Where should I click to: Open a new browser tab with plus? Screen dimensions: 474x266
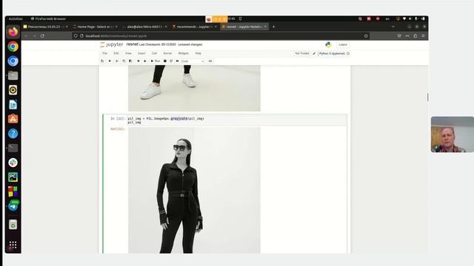(x=273, y=27)
